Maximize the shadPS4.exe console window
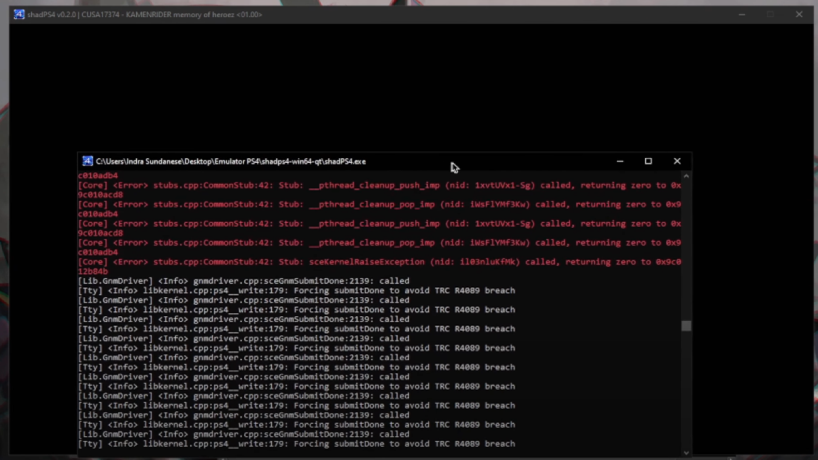The image size is (818, 460). (648, 162)
